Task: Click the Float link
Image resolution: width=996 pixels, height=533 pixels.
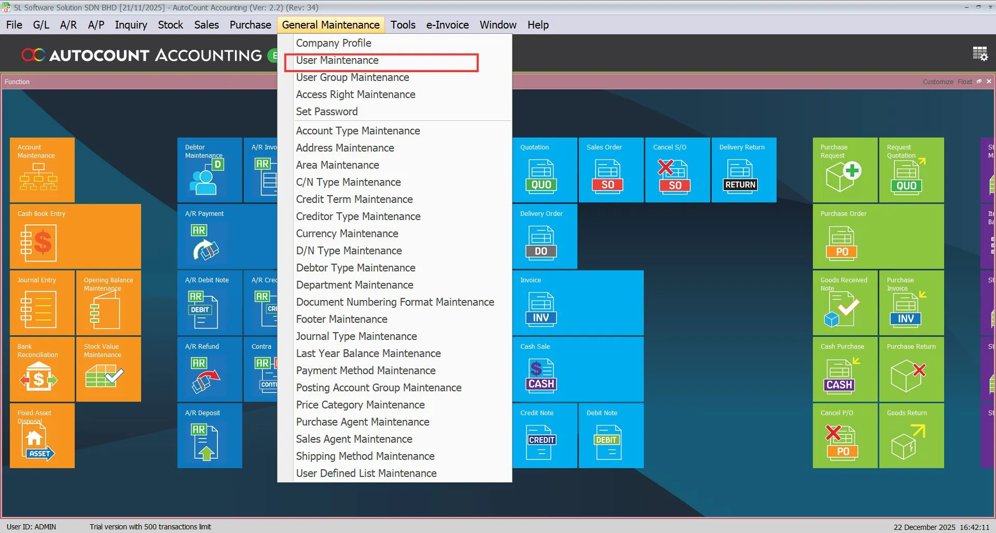Action: coord(964,81)
